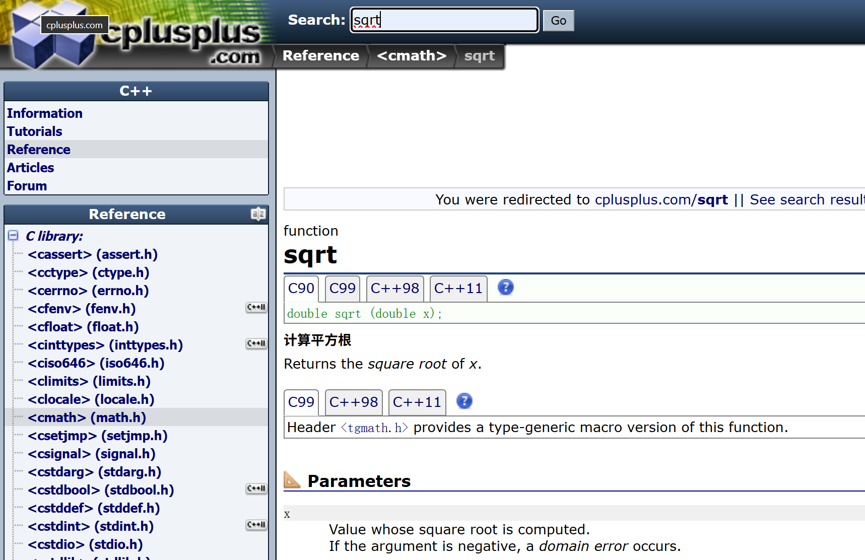Open <cstdint> (stdint.h) in the tree

[x=91, y=526]
